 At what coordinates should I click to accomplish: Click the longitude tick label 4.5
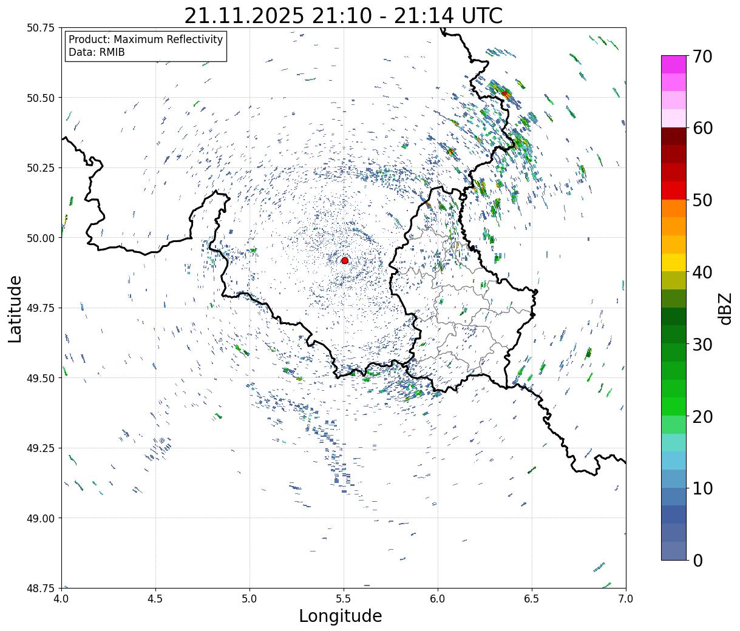tap(155, 598)
